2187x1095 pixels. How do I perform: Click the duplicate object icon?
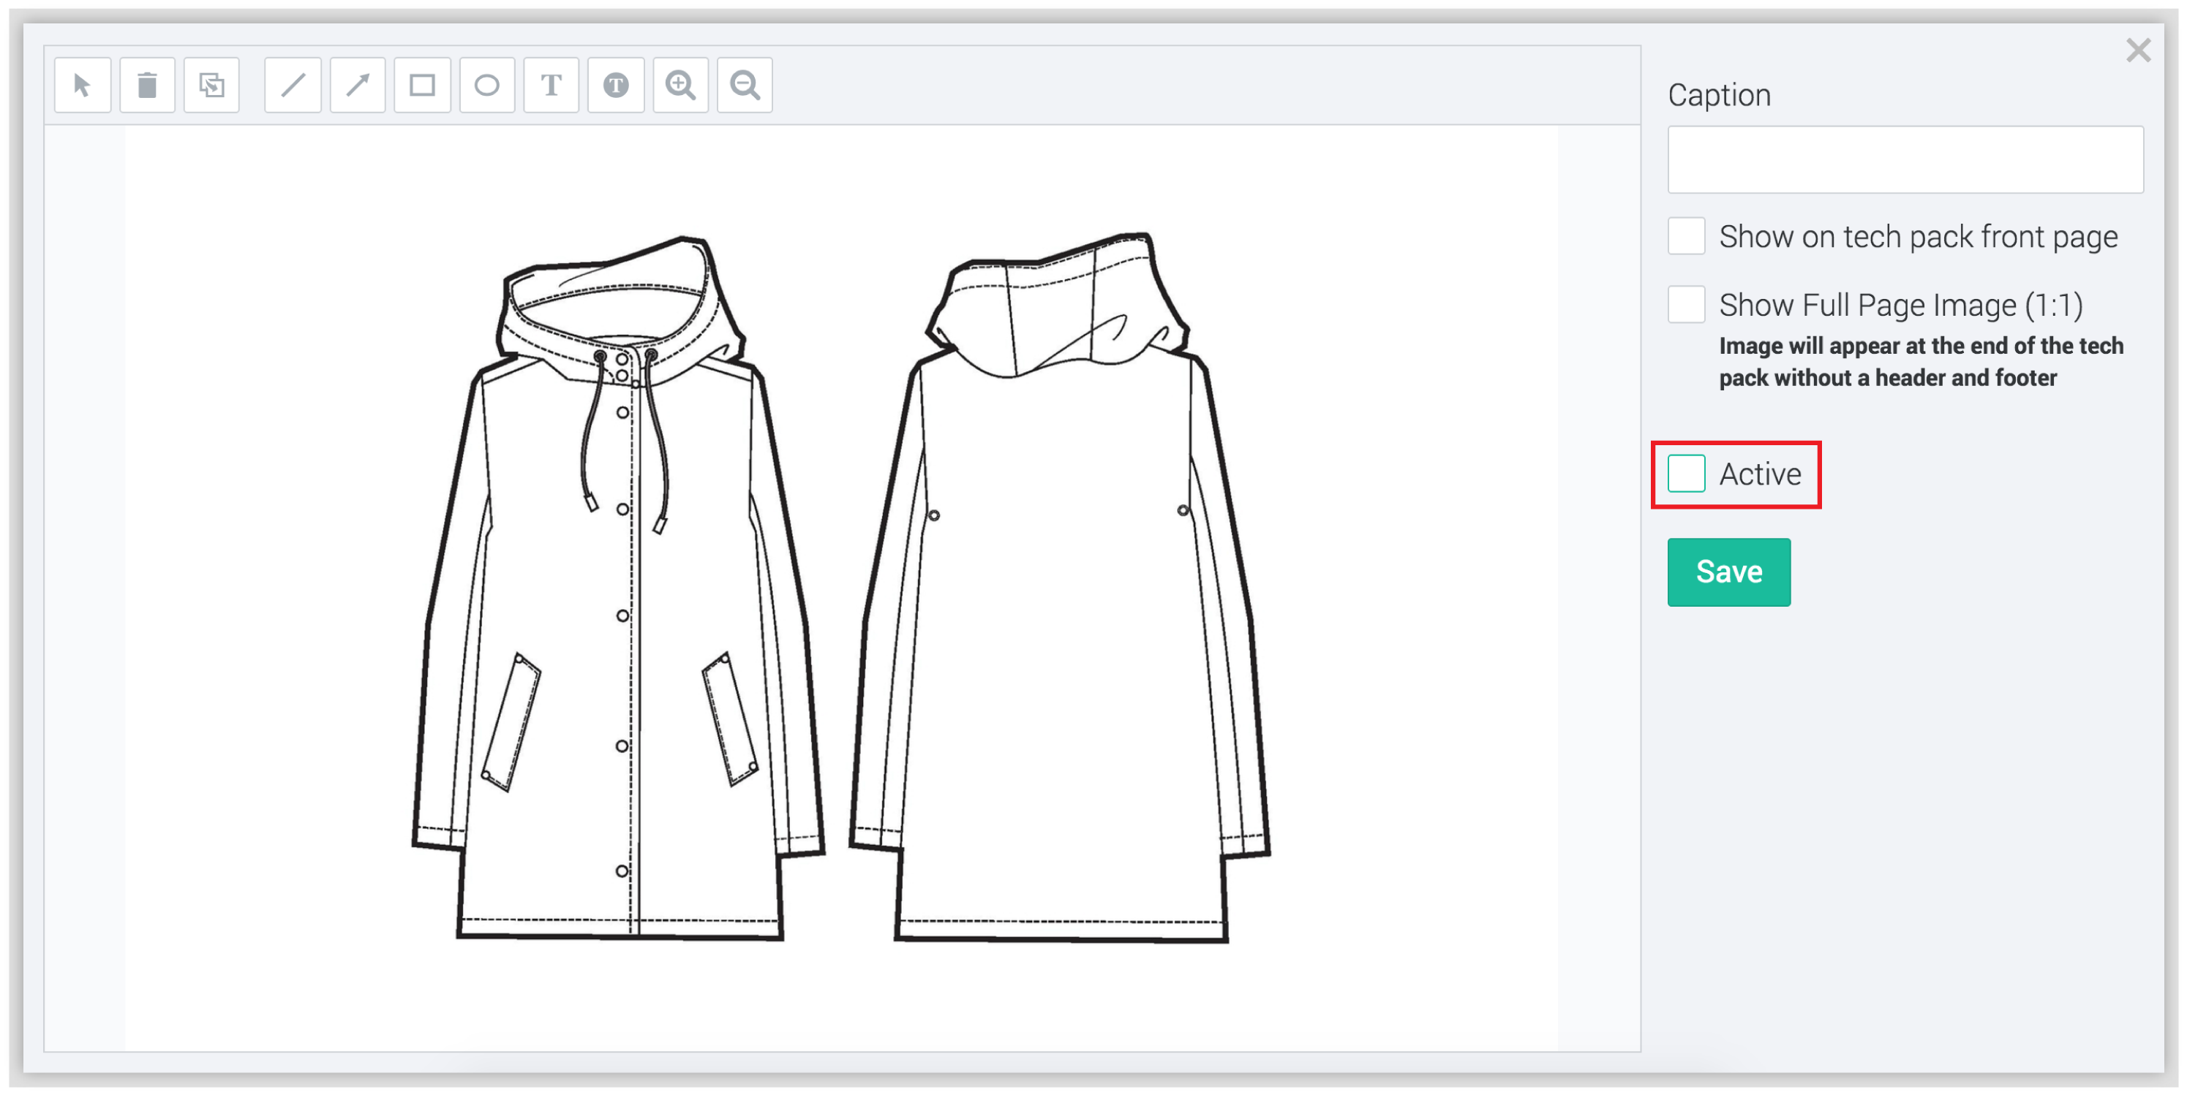tap(211, 85)
